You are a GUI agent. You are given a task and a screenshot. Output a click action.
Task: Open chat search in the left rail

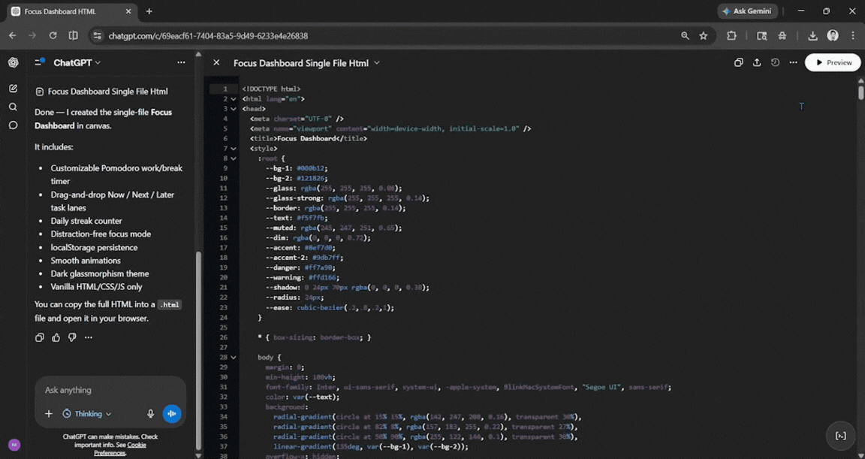[13, 107]
